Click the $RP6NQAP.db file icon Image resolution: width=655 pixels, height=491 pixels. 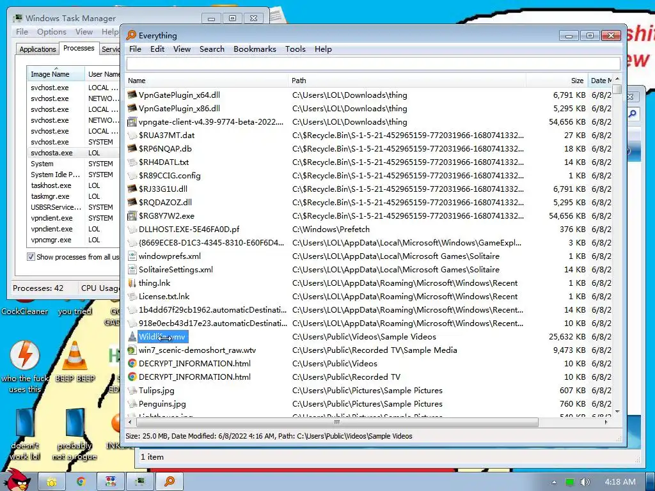[x=132, y=148]
